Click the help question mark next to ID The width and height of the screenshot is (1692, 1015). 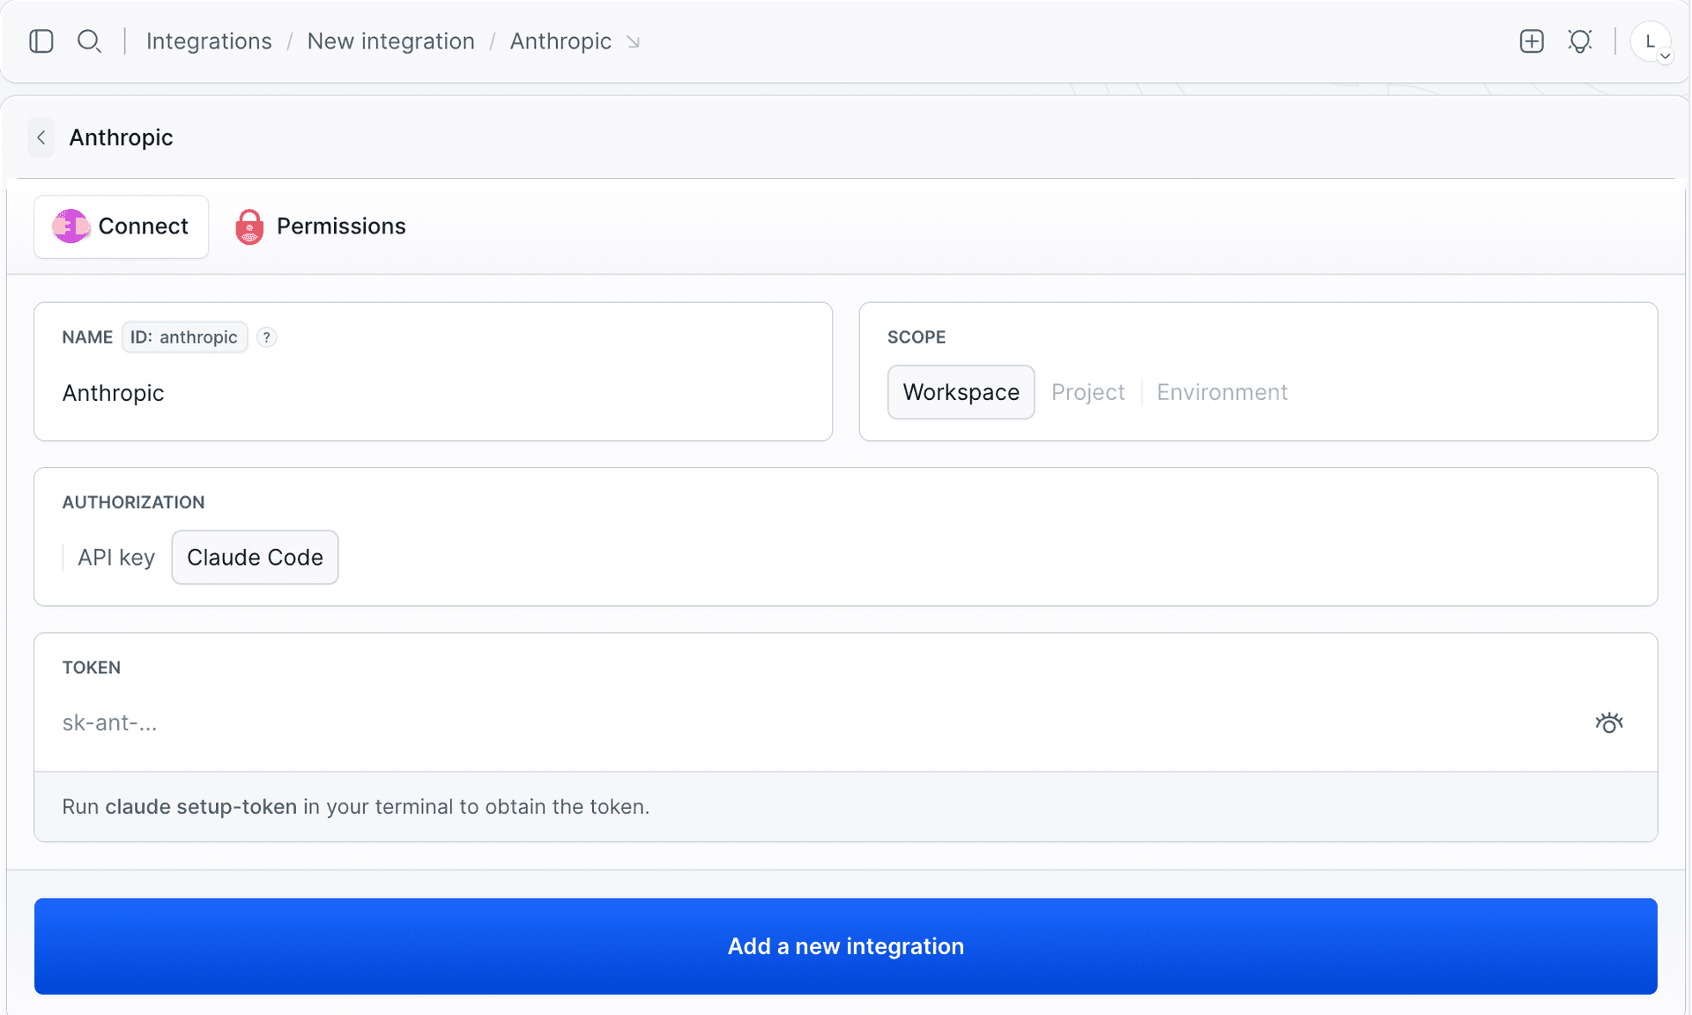(266, 337)
